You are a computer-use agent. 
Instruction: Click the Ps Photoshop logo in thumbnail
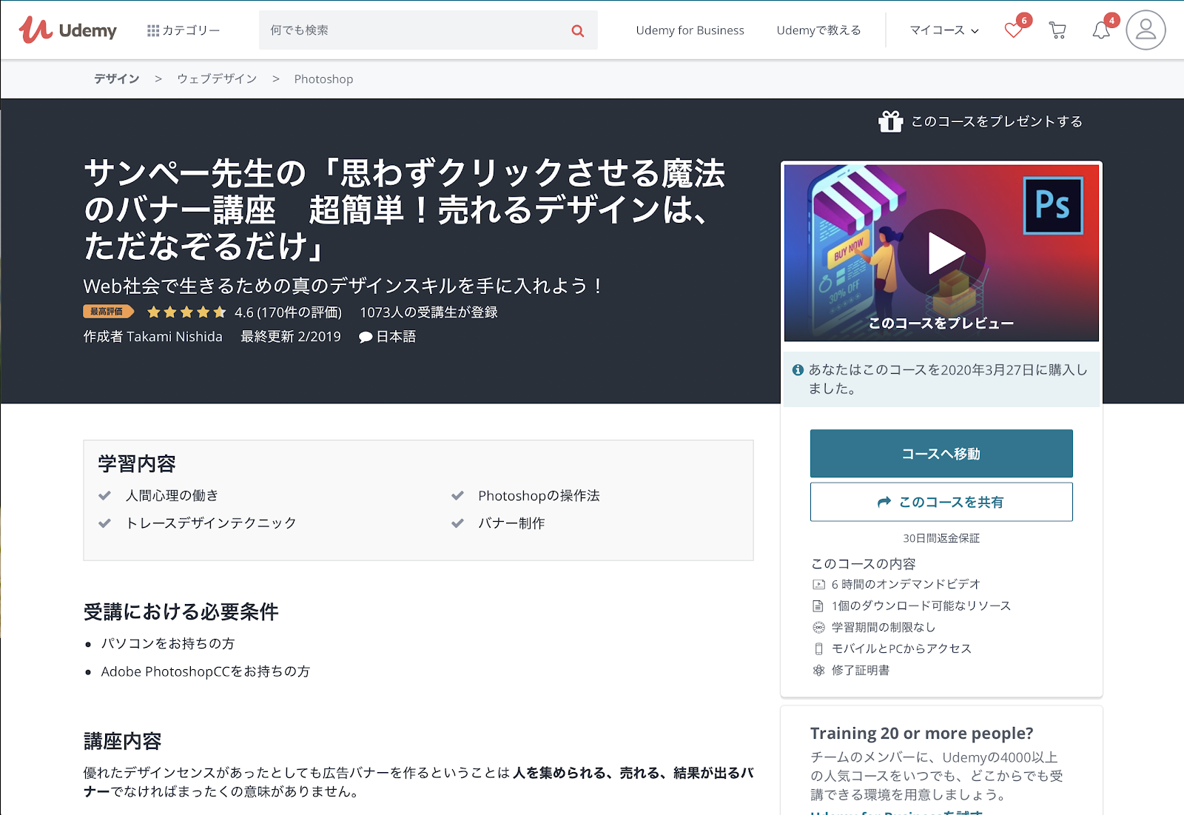point(1053,205)
